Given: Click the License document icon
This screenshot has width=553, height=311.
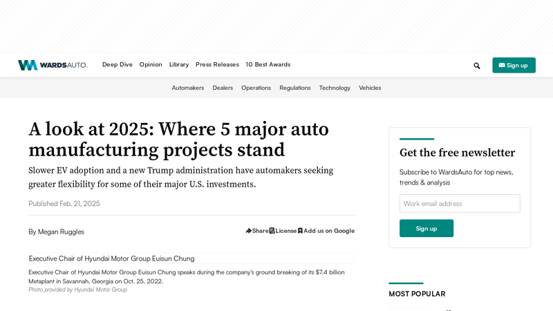Looking at the screenshot, I should 272,231.
